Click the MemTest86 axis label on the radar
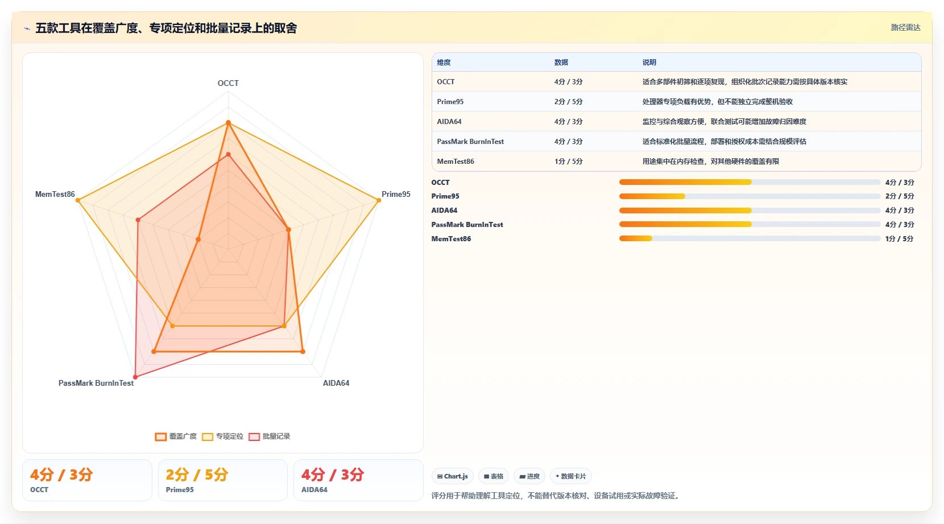Image resolution: width=944 pixels, height=524 pixels. click(55, 194)
